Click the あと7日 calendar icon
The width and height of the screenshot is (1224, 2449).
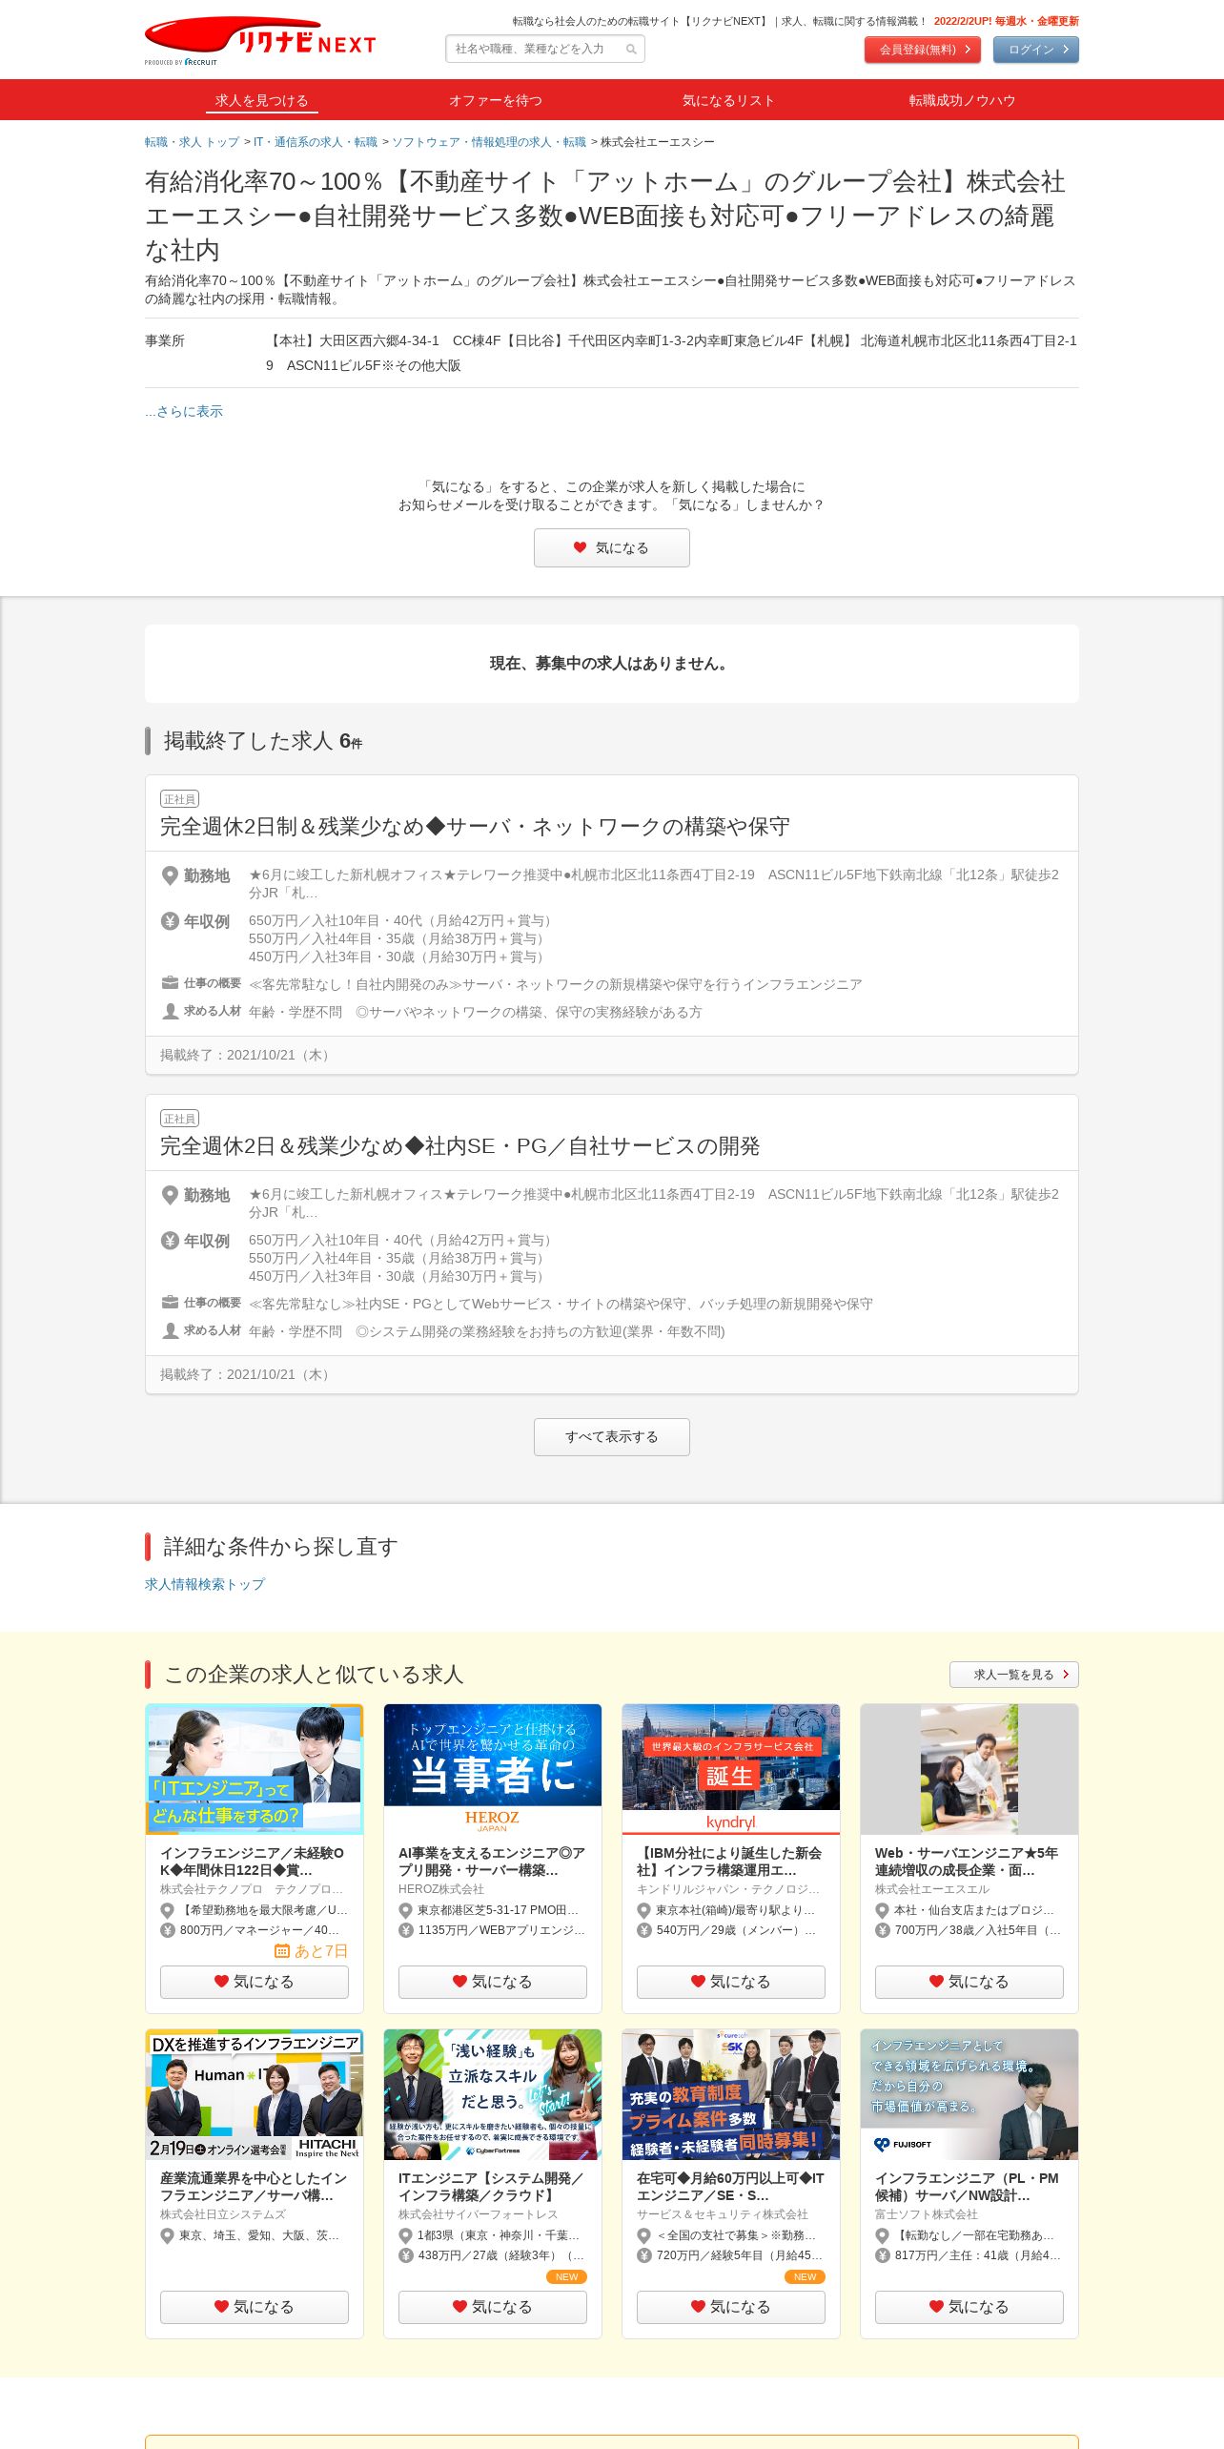click(x=282, y=1951)
